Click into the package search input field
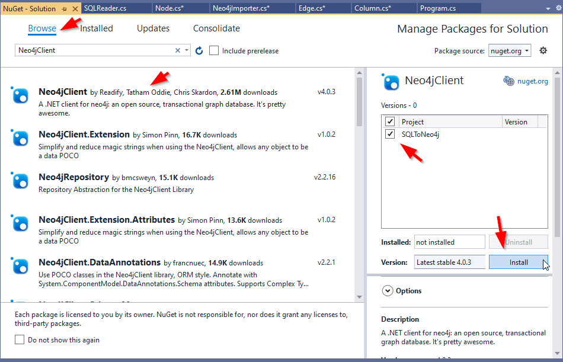Viewport: 563px width, 362px height. click(96, 50)
